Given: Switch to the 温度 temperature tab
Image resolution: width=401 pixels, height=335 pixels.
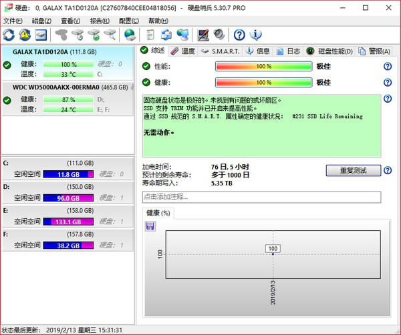Looking at the screenshot, I should [183, 51].
